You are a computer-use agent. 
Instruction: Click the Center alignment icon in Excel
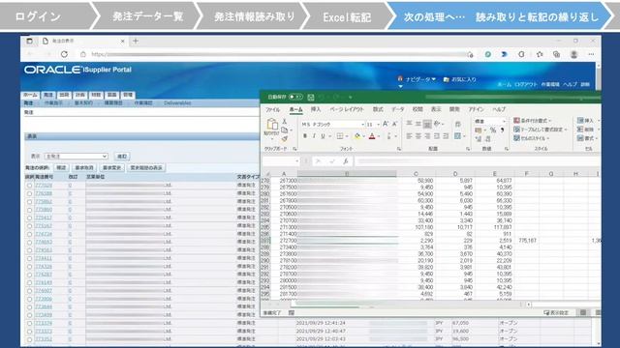pyautogui.click(x=418, y=136)
